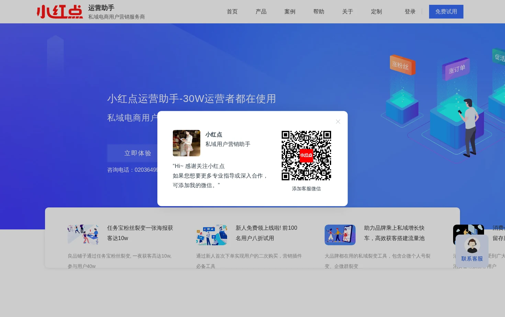Open the 产品 menu item
Viewport: 505px width, 317px height.
pyautogui.click(x=261, y=12)
